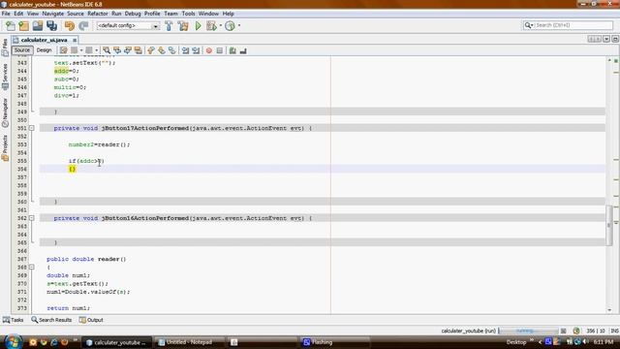Viewport: 620px width, 349px height.
Task: Click the Comment code icon
Action: (x=232, y=50)
